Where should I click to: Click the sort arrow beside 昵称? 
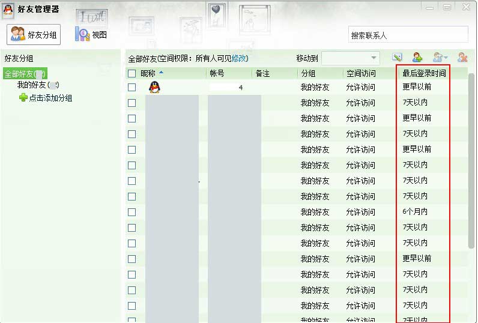click(x=162, y=73)
